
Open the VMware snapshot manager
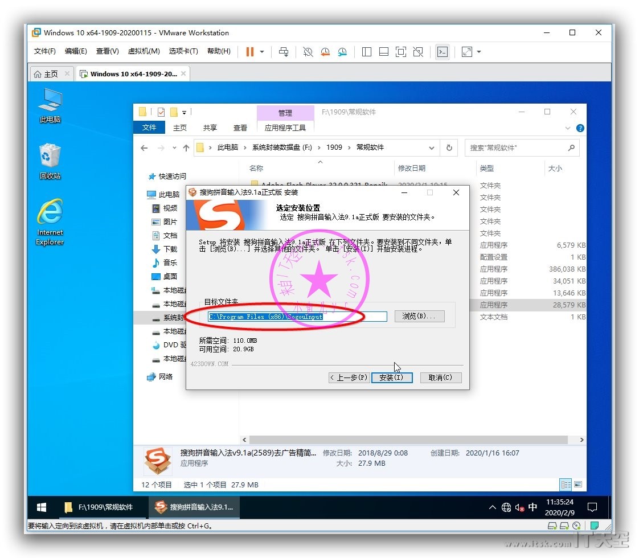coord(342,52)
